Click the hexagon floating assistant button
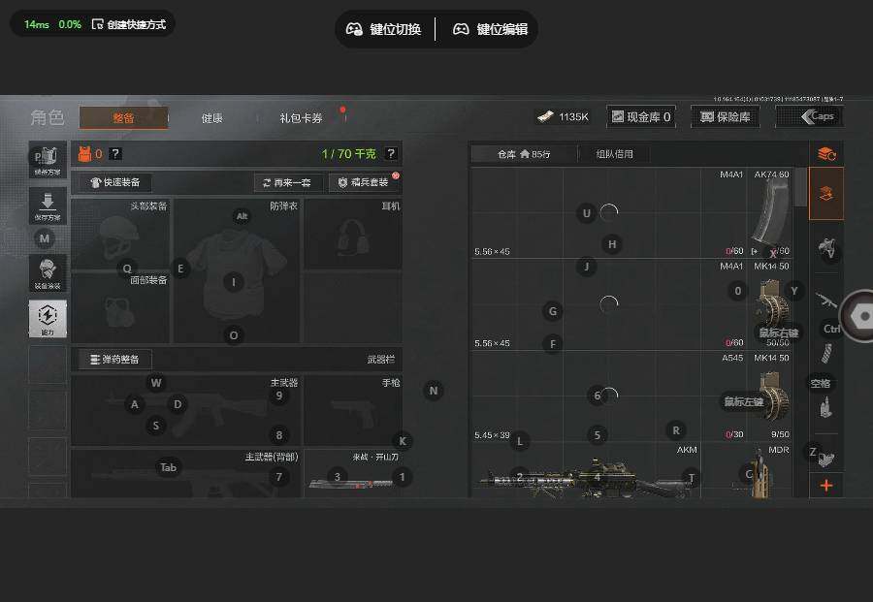The height and width of the screenshot is (602, 873). [858, 316]
